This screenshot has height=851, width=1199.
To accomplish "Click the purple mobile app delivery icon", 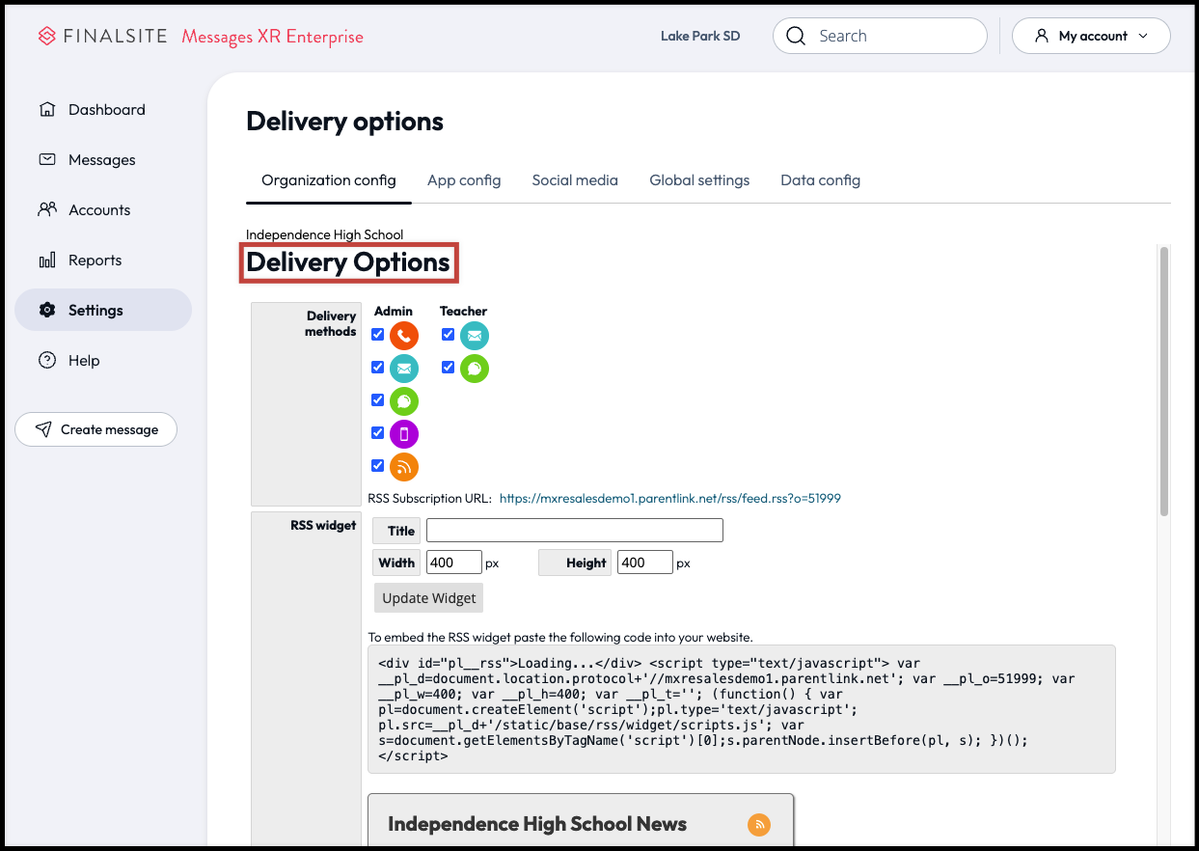I will (403, 433).
